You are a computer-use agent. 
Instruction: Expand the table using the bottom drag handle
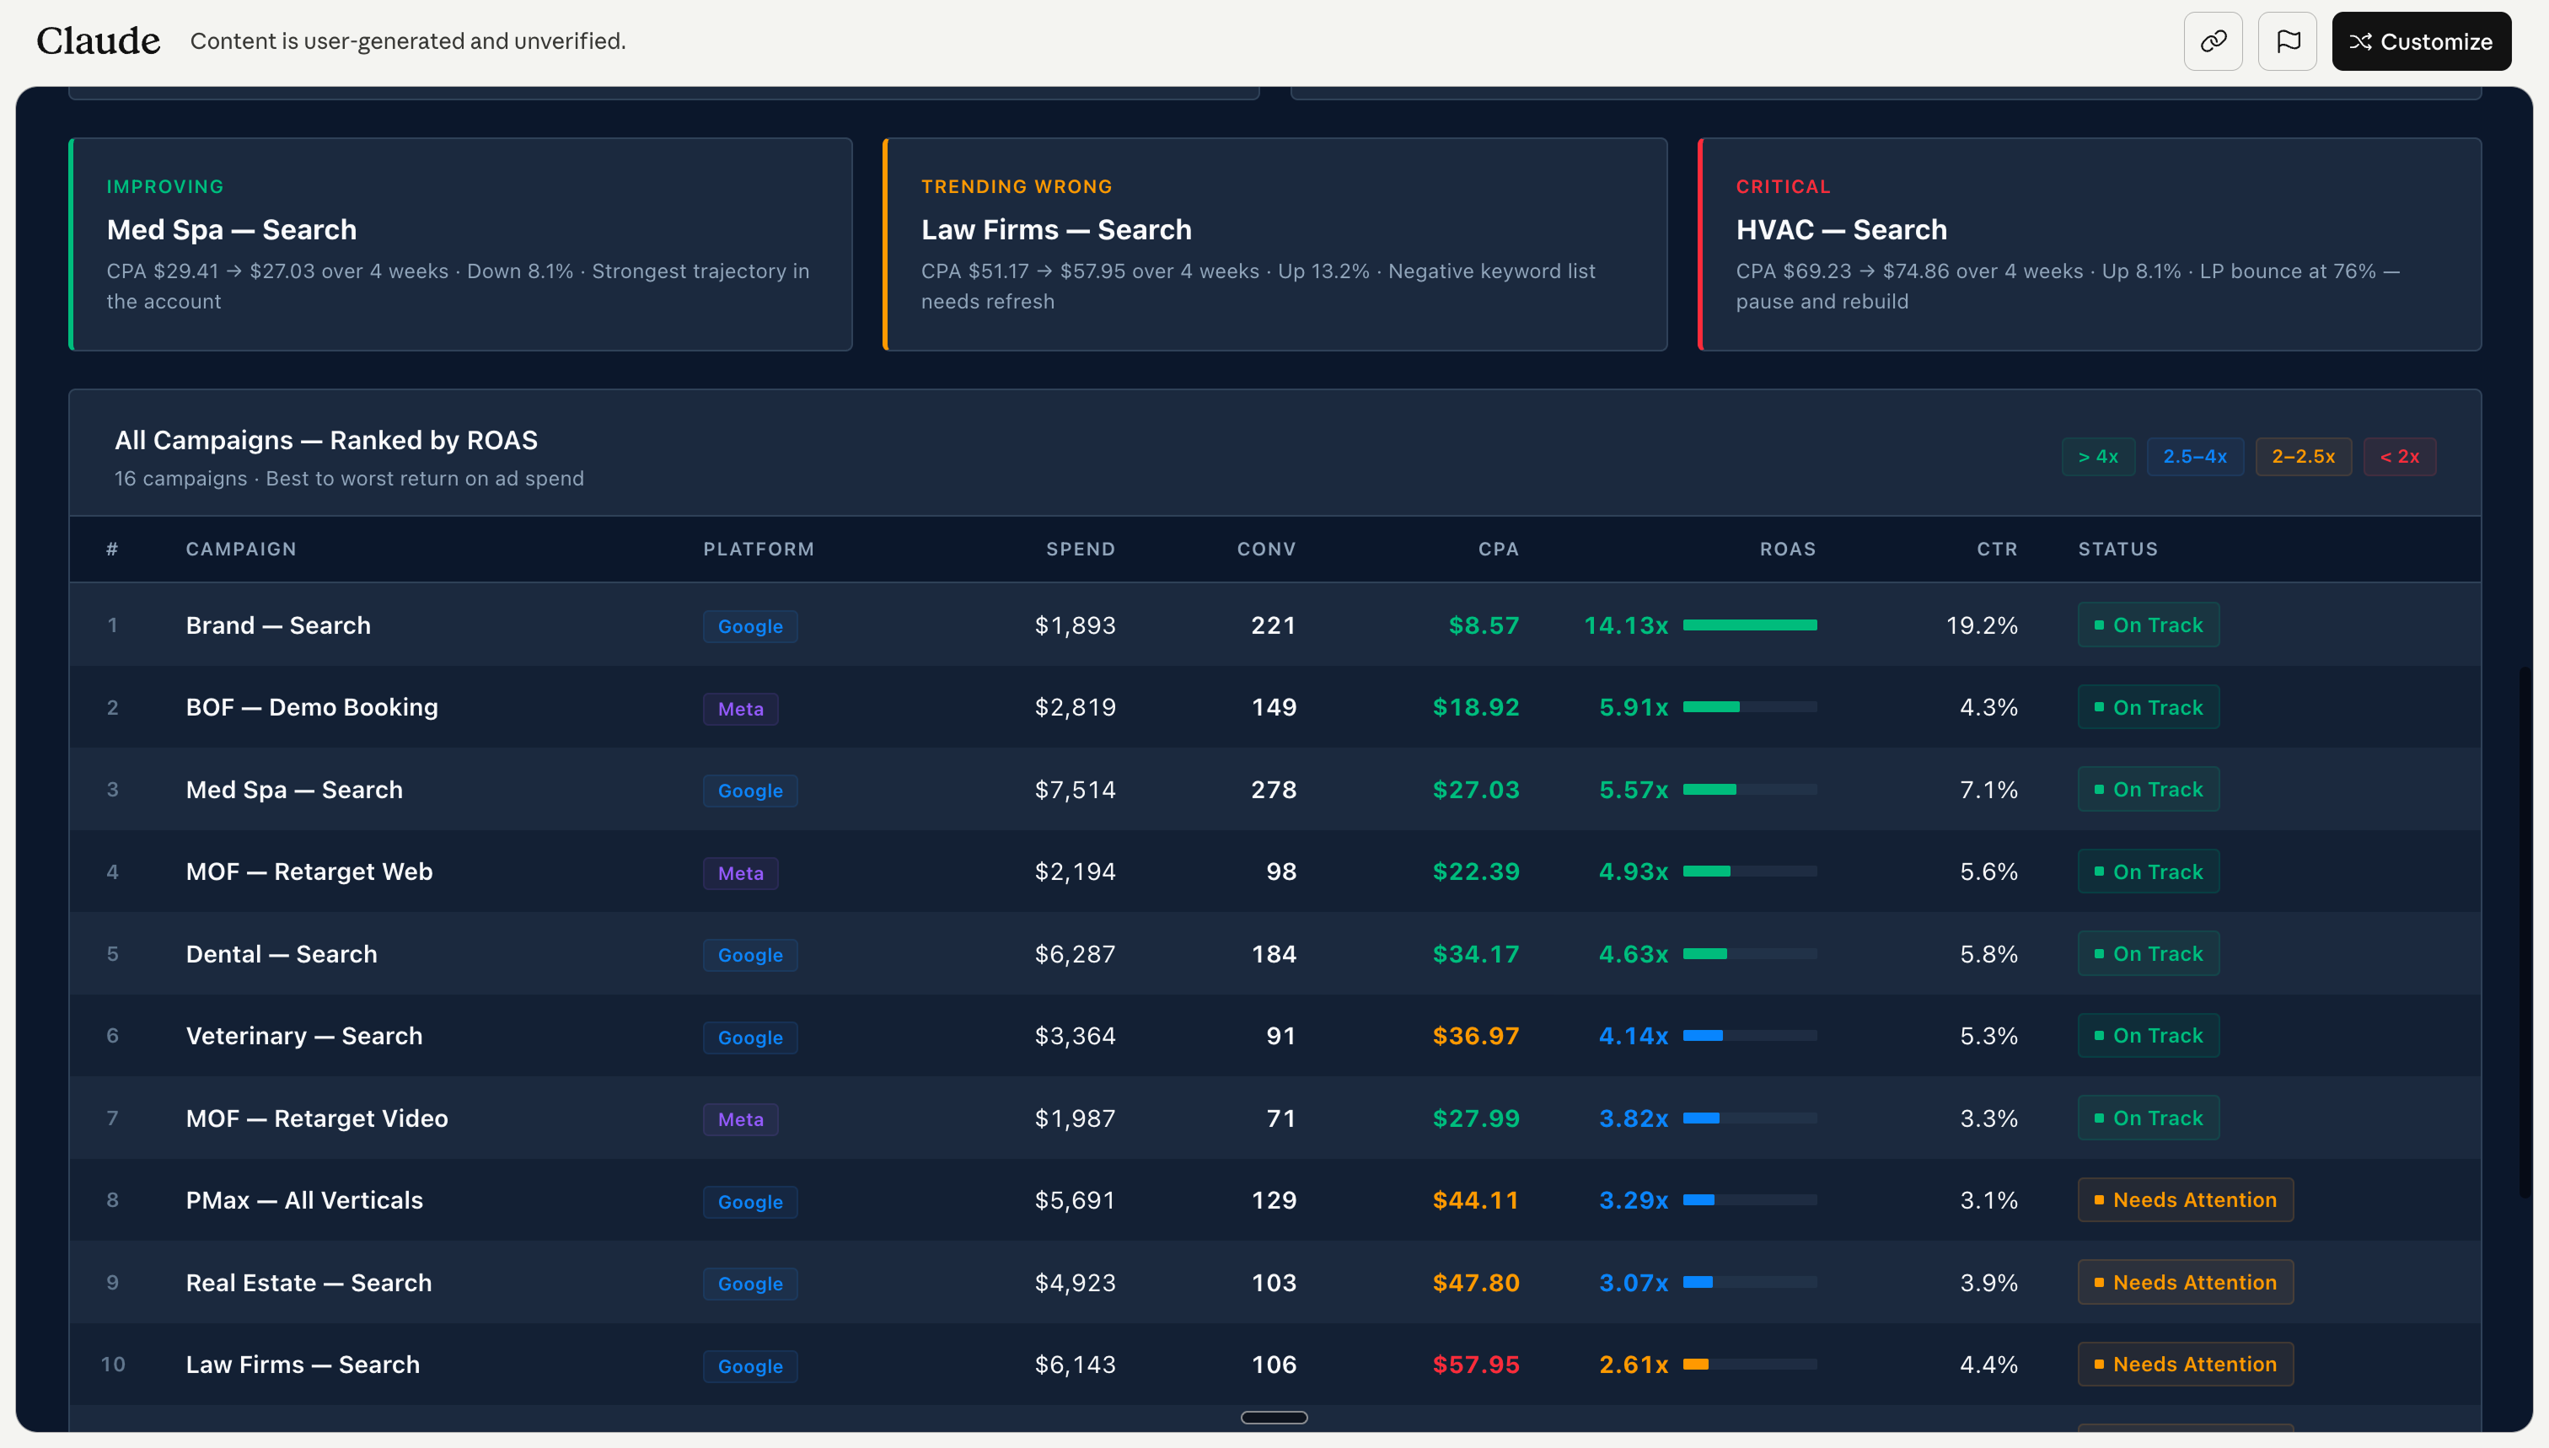coord(1274,1417)
